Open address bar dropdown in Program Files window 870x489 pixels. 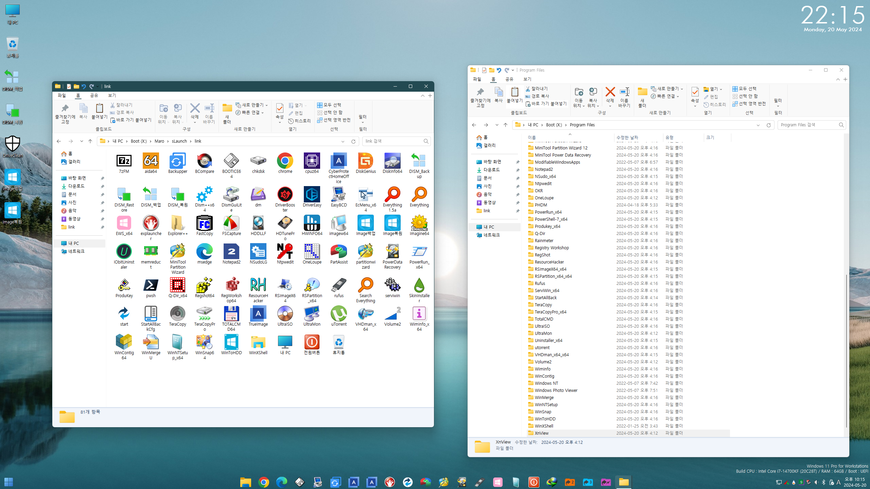coord(758,125)
